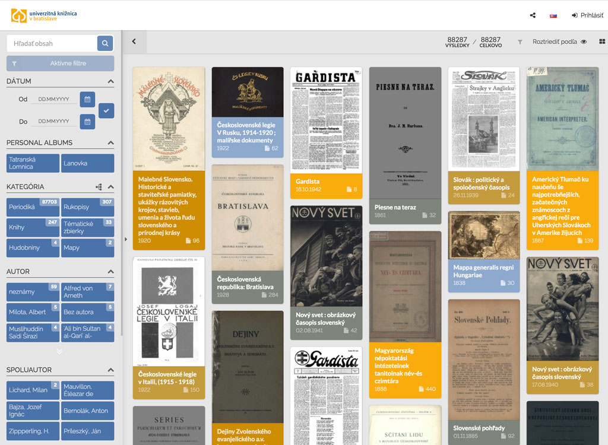Collapse the PERSONAL ALBUMS section

(x=110, y=142)
